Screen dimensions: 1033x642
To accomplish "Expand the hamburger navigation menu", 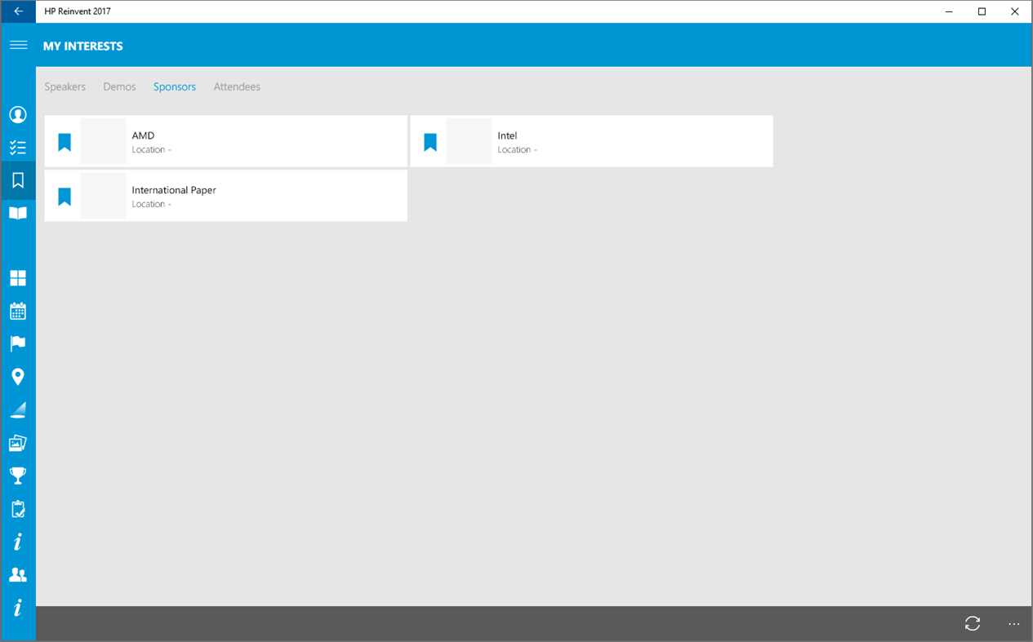I will 18,45.
